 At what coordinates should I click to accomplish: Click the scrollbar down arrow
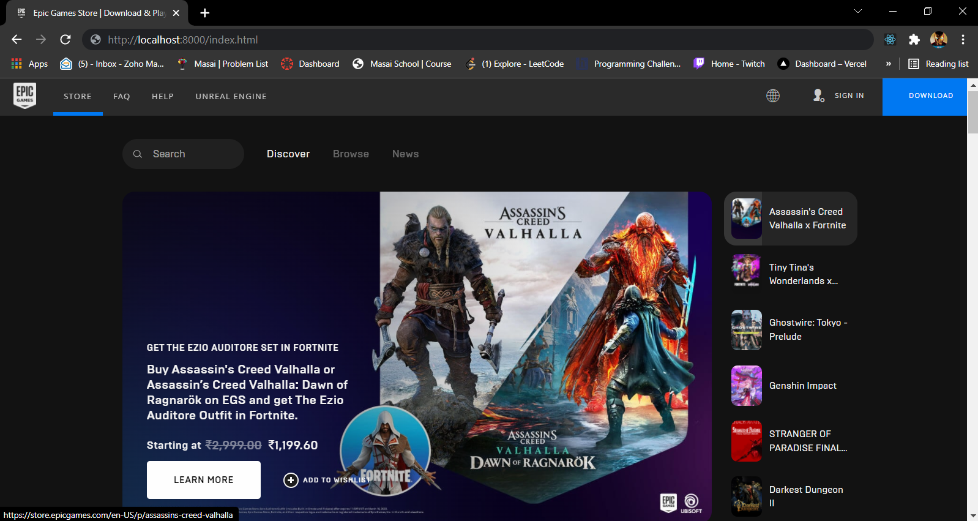click(972, 515)
